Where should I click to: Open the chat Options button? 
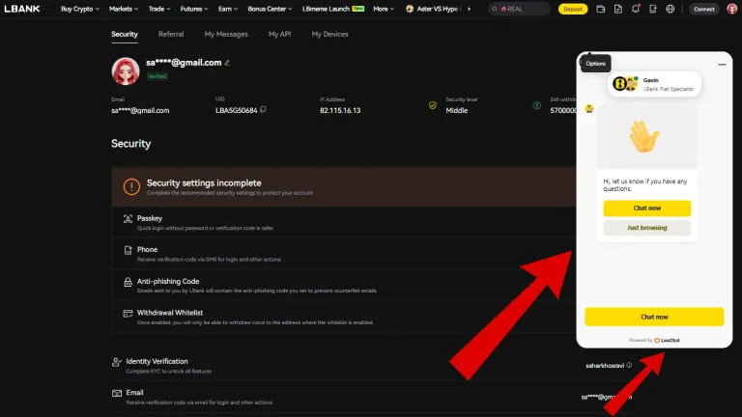point(595,64)
